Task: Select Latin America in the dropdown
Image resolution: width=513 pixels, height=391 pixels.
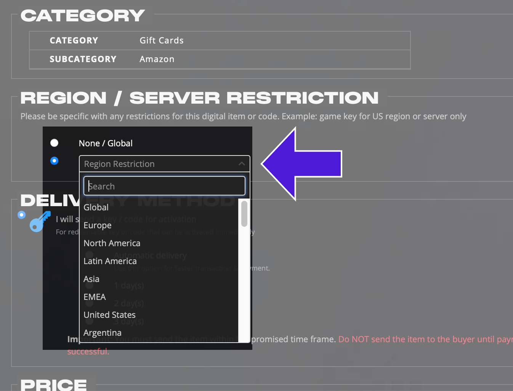Action: tap(110, 261)
